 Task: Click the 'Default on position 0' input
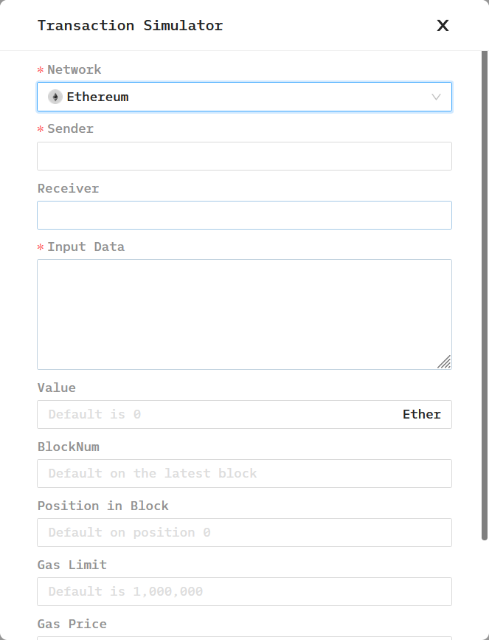coord(244,532)
